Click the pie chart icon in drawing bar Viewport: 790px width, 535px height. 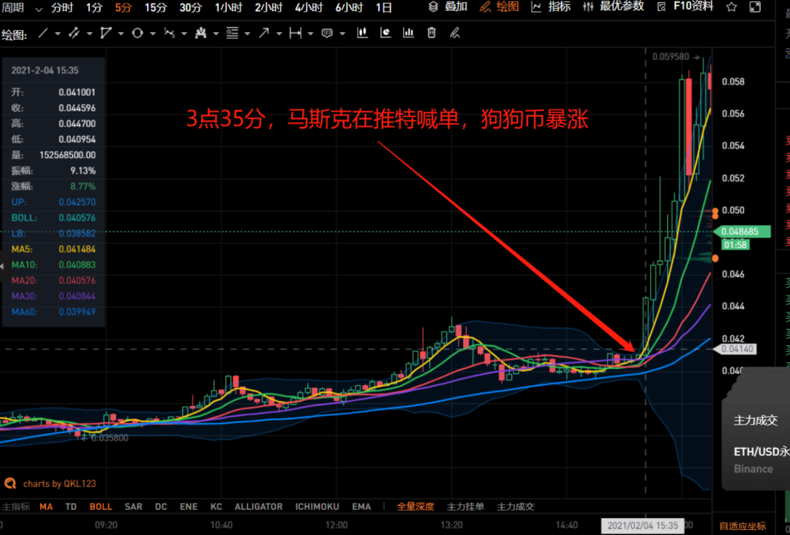(385, 33)
